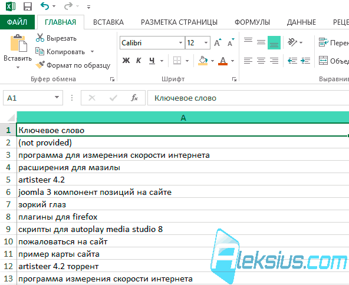The image size is (349, 285).
Task: Open the РАЗМЕТКА СТРАНИЦЫ tab
Action: [x=179, y=22]
